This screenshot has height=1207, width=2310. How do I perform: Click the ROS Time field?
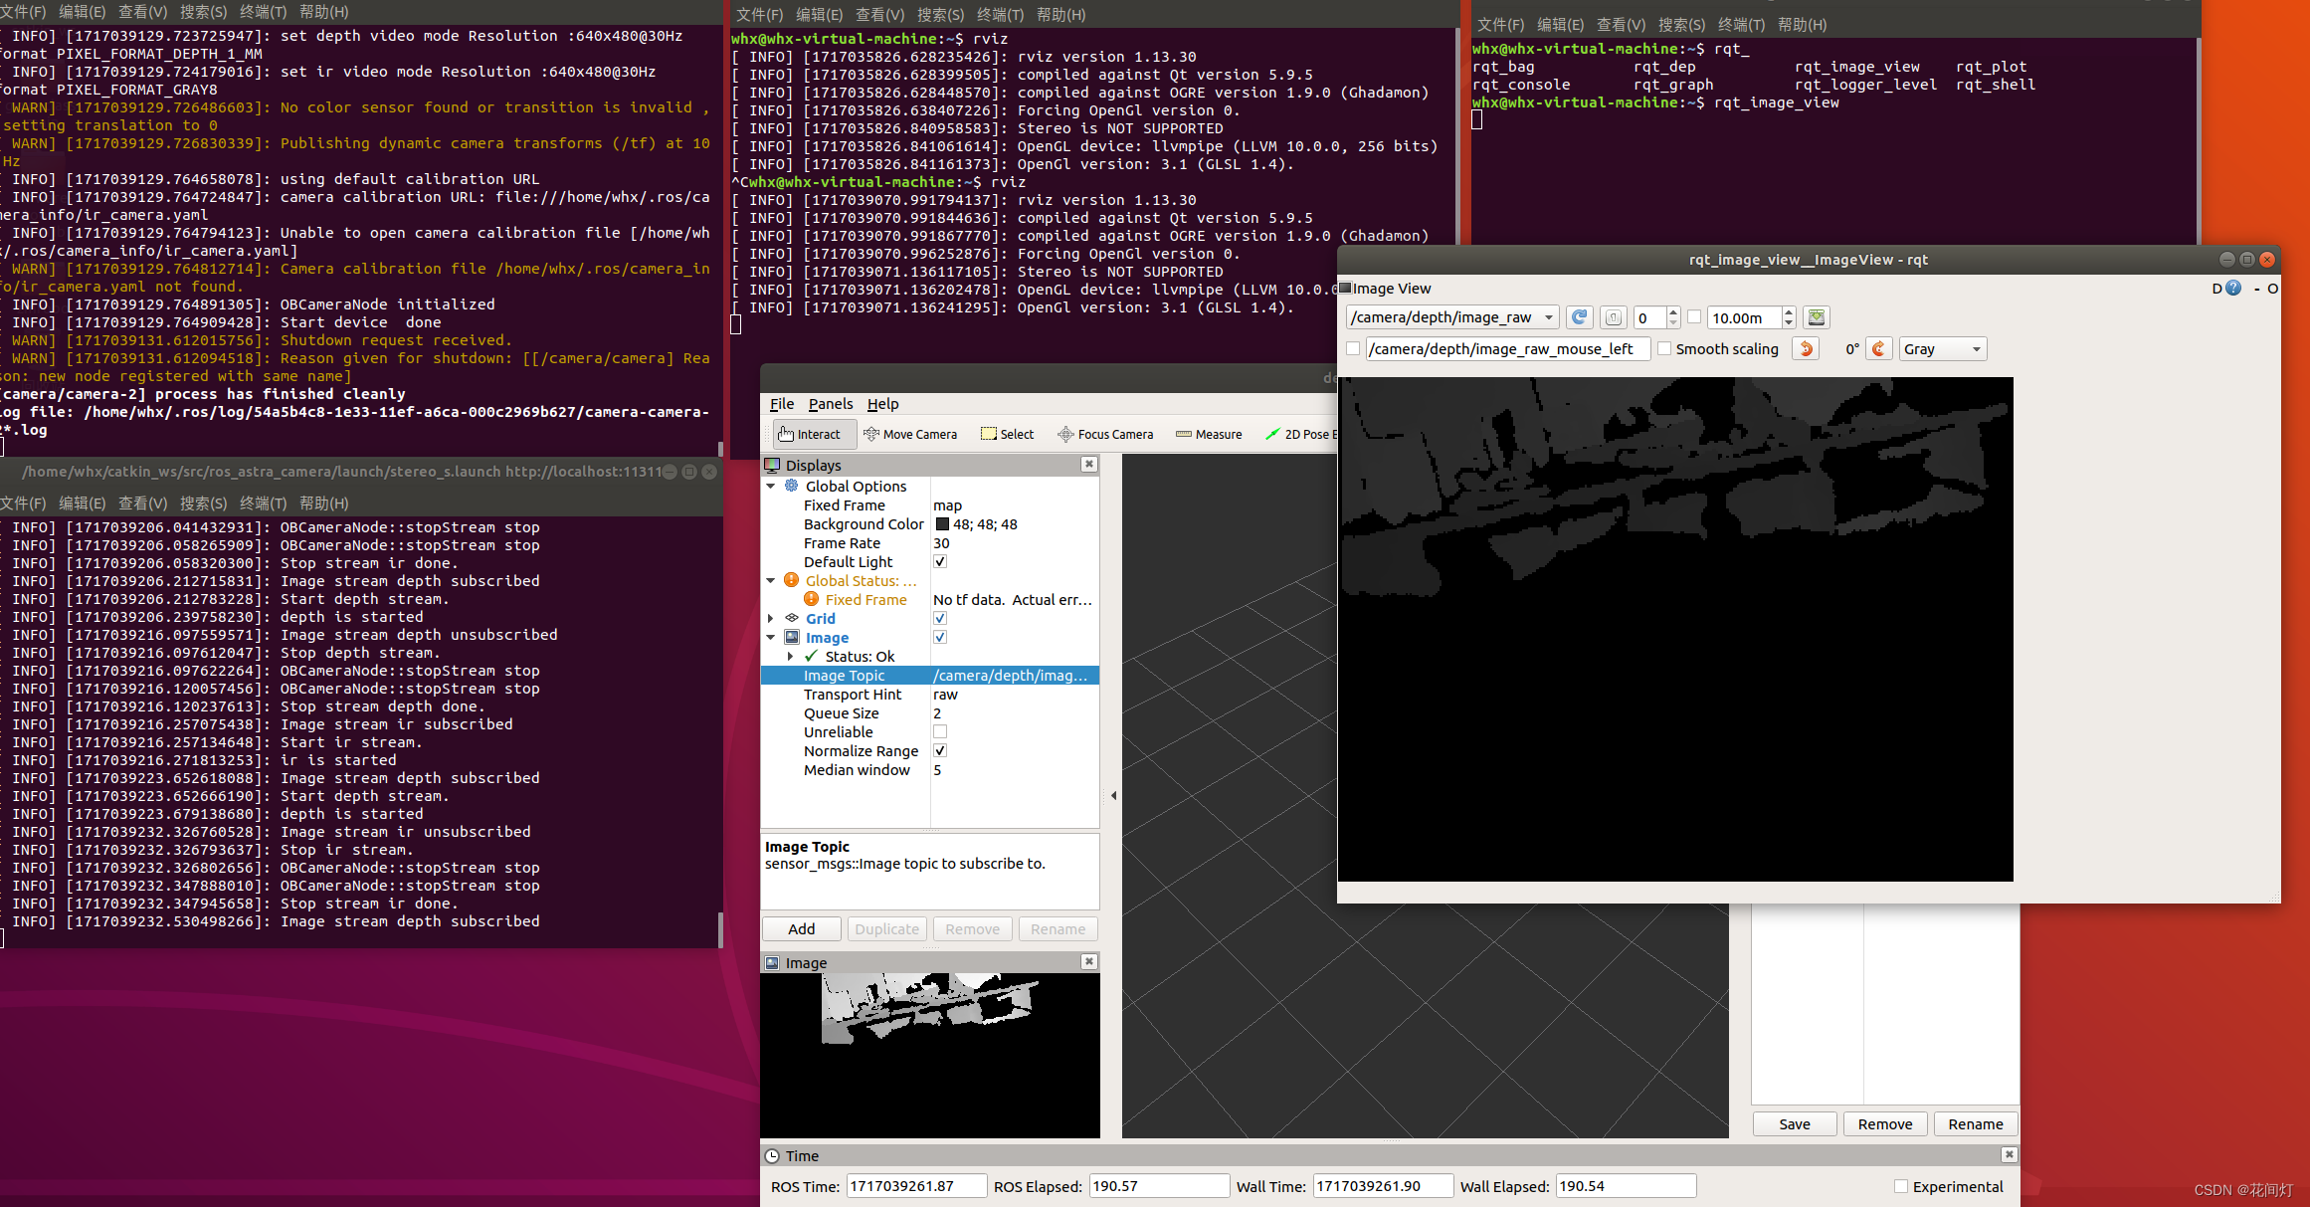point(915,1186)
